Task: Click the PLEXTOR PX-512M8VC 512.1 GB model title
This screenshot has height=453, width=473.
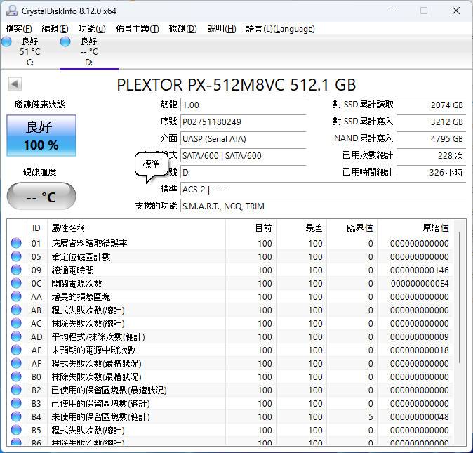Action: pyautogui.click(x=236, y=85)
